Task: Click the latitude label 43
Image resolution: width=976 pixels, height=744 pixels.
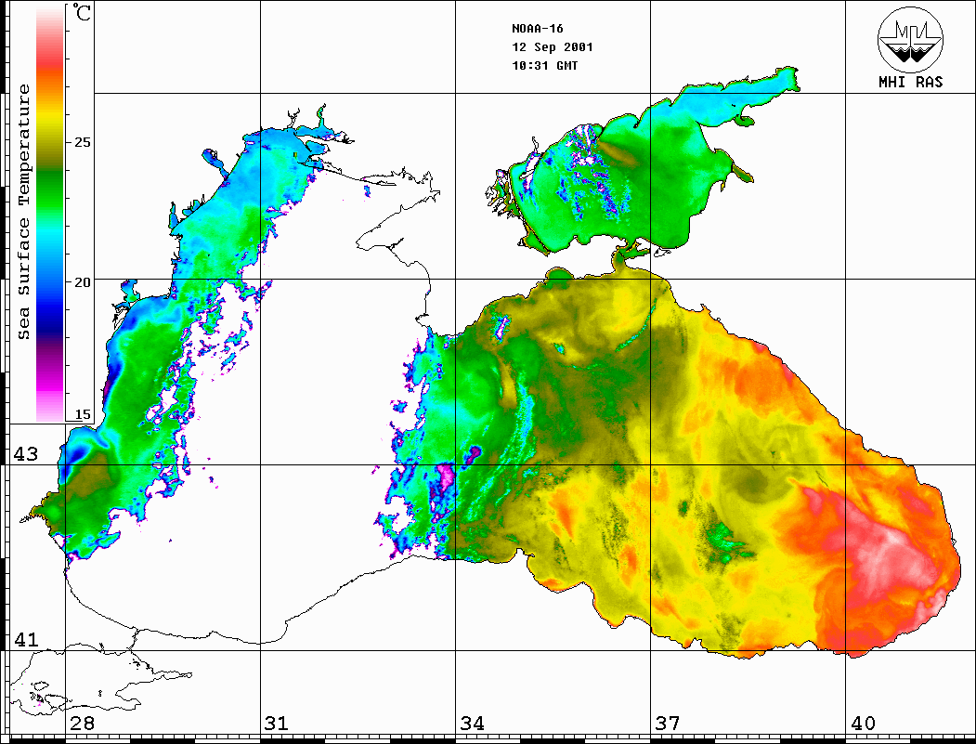Action: click(26, 454)
